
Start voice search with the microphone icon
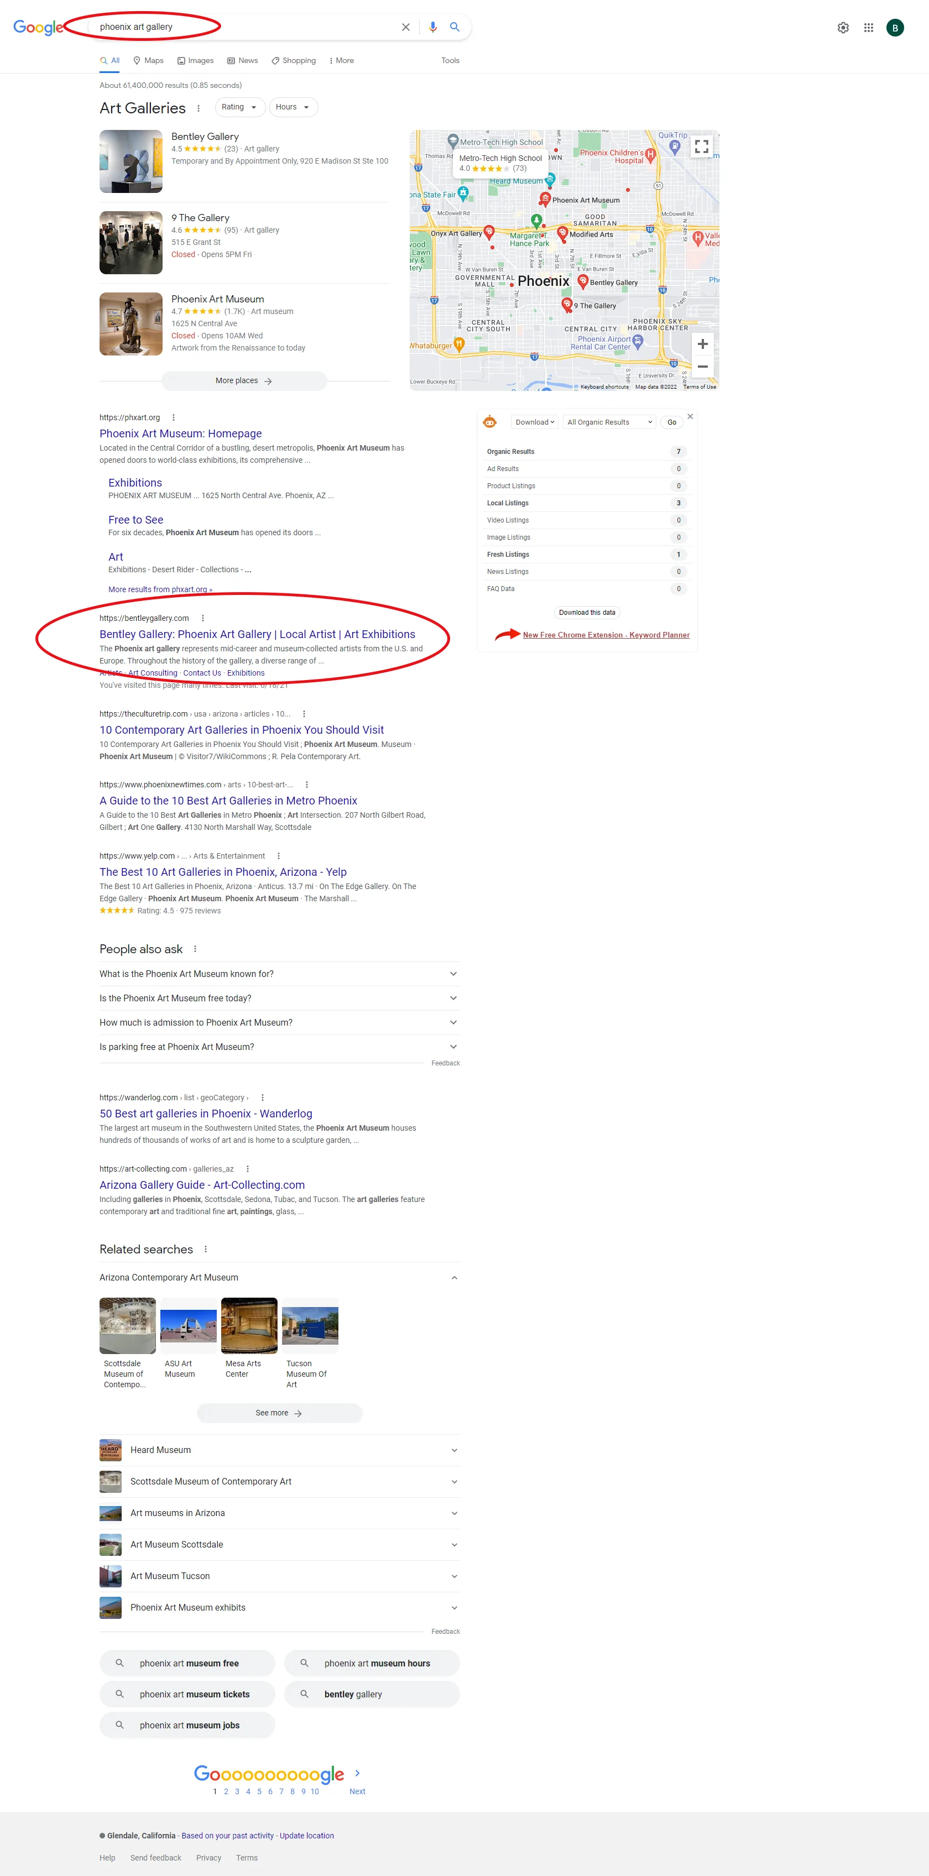[433, 27]
